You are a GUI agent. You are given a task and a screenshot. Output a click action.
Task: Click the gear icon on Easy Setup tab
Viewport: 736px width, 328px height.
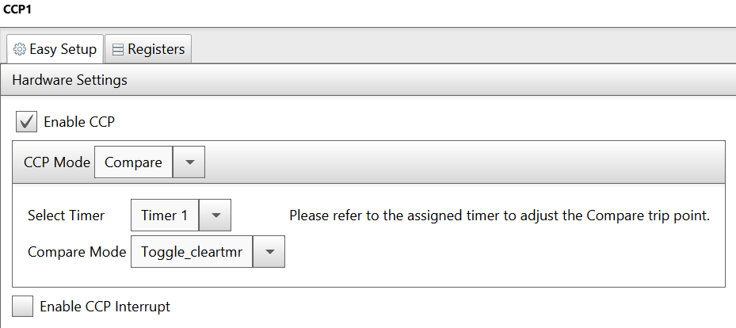19,49
